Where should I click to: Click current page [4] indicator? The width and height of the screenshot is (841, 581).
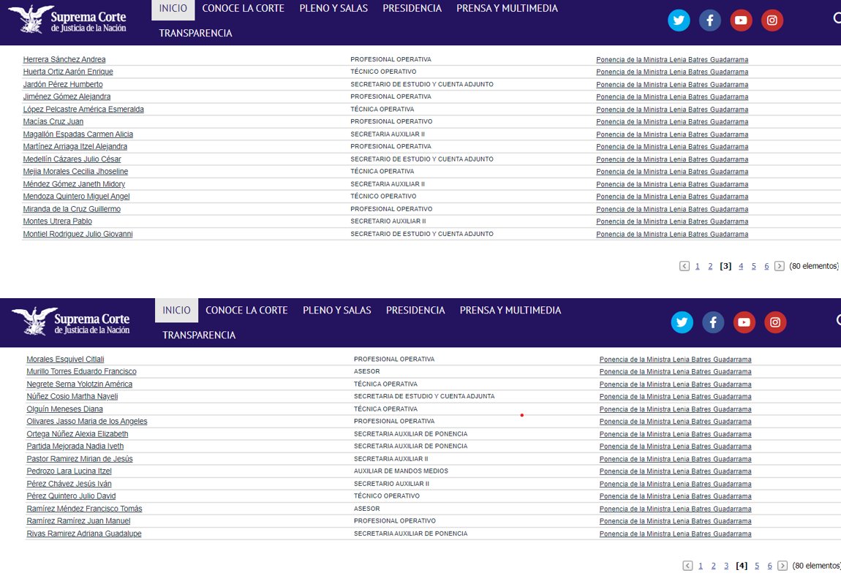click(x=742, y=566)
